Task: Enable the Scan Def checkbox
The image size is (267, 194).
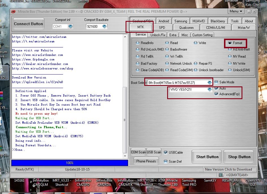Action: (x=165, y=162)
